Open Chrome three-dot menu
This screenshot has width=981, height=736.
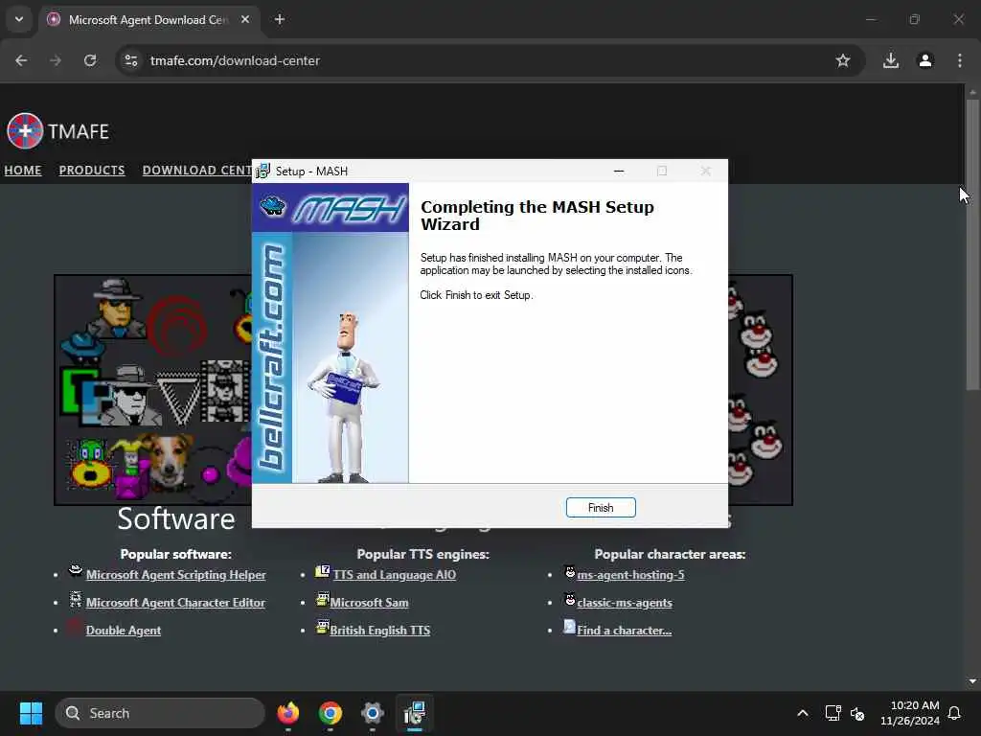(960, 60)
